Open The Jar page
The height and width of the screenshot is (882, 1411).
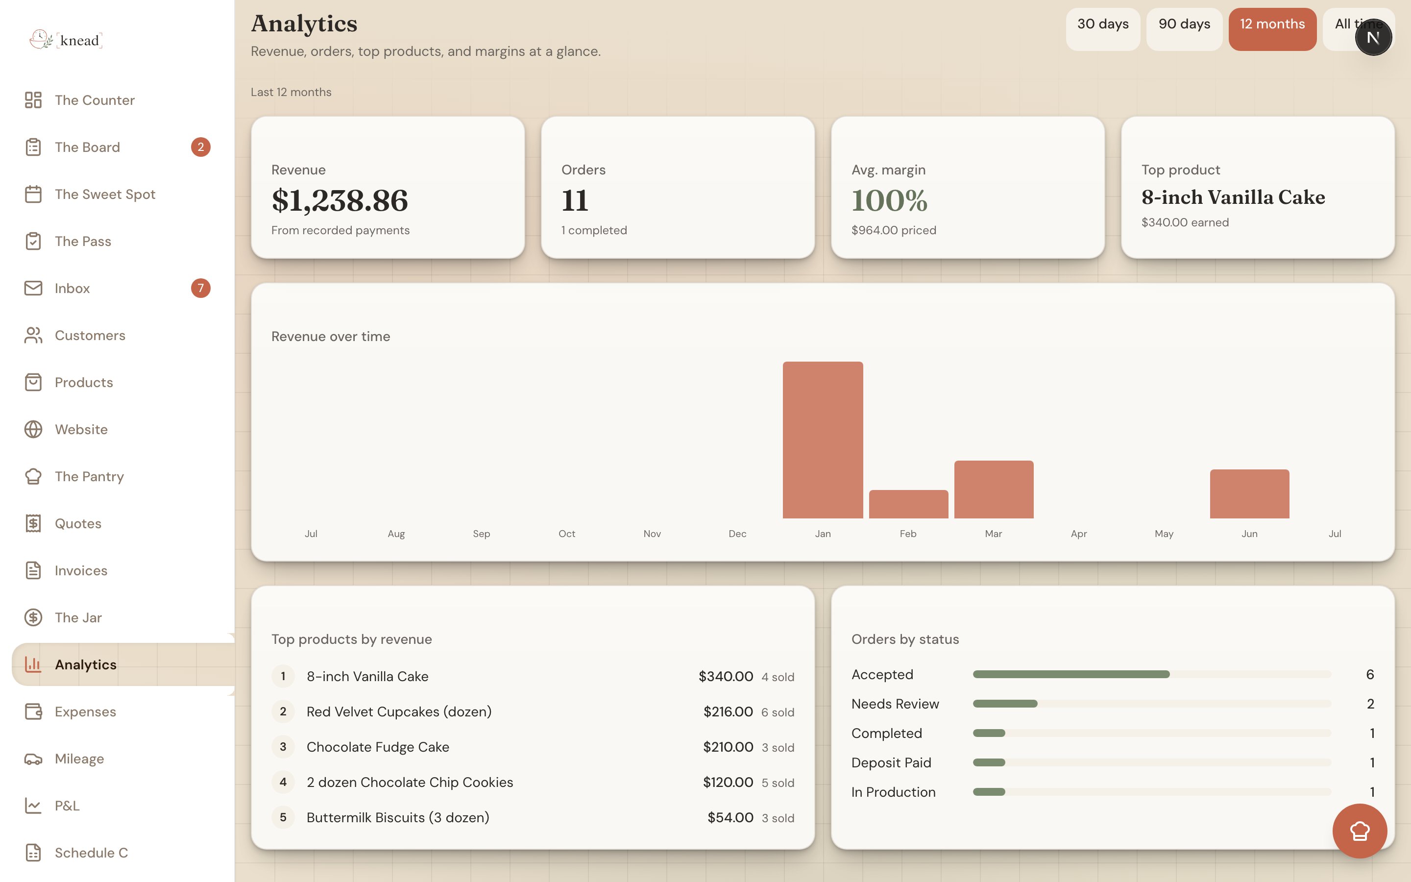point(123,617)
